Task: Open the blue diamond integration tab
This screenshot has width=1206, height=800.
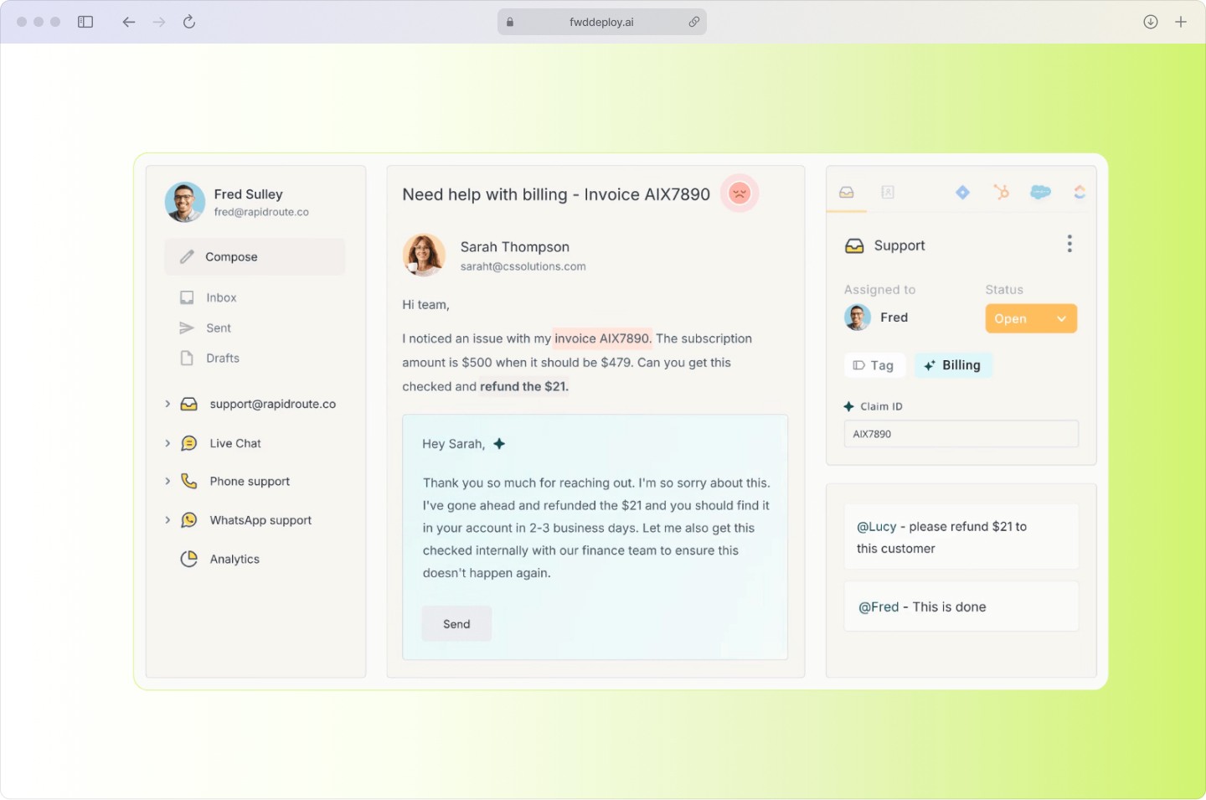Action: pyautogui.click(x=962, y=193)
